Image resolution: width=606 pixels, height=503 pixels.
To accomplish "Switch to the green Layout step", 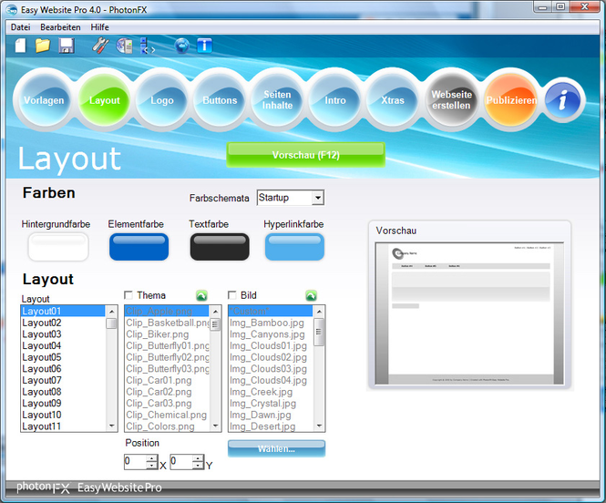I will pos(105,100).
